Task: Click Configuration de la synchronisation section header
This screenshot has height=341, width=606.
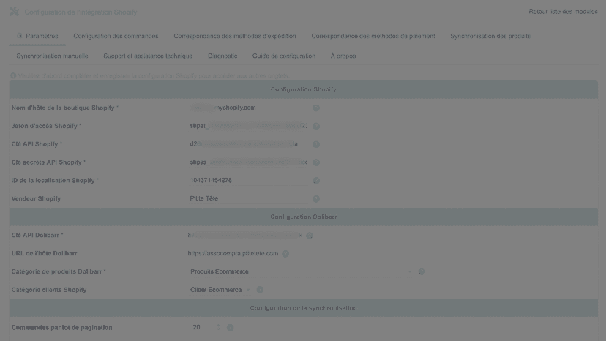Action: (304, 308)
